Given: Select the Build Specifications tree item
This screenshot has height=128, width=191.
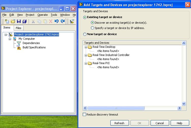Looking at the screenshot, I should [34, 47].
